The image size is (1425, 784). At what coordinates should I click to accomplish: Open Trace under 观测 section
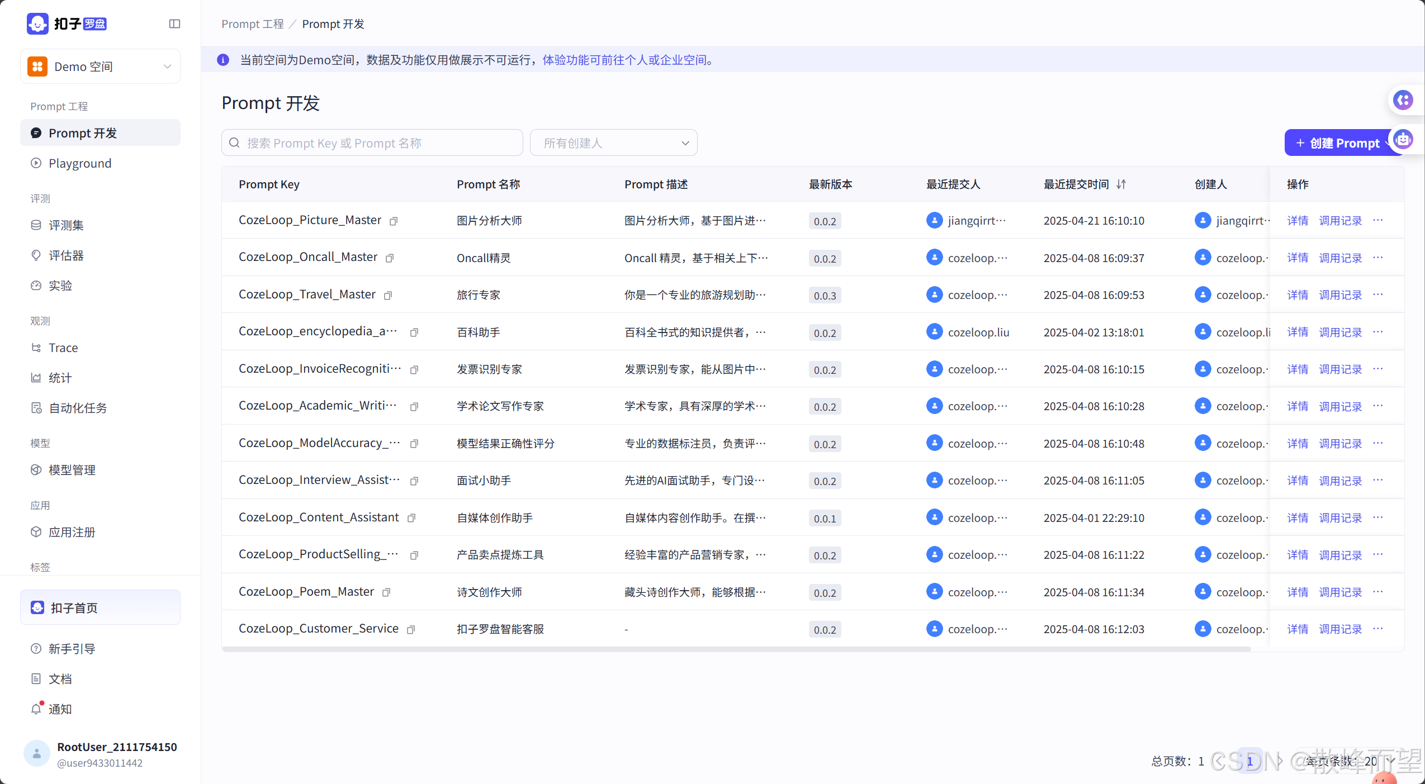click(63, 348)
